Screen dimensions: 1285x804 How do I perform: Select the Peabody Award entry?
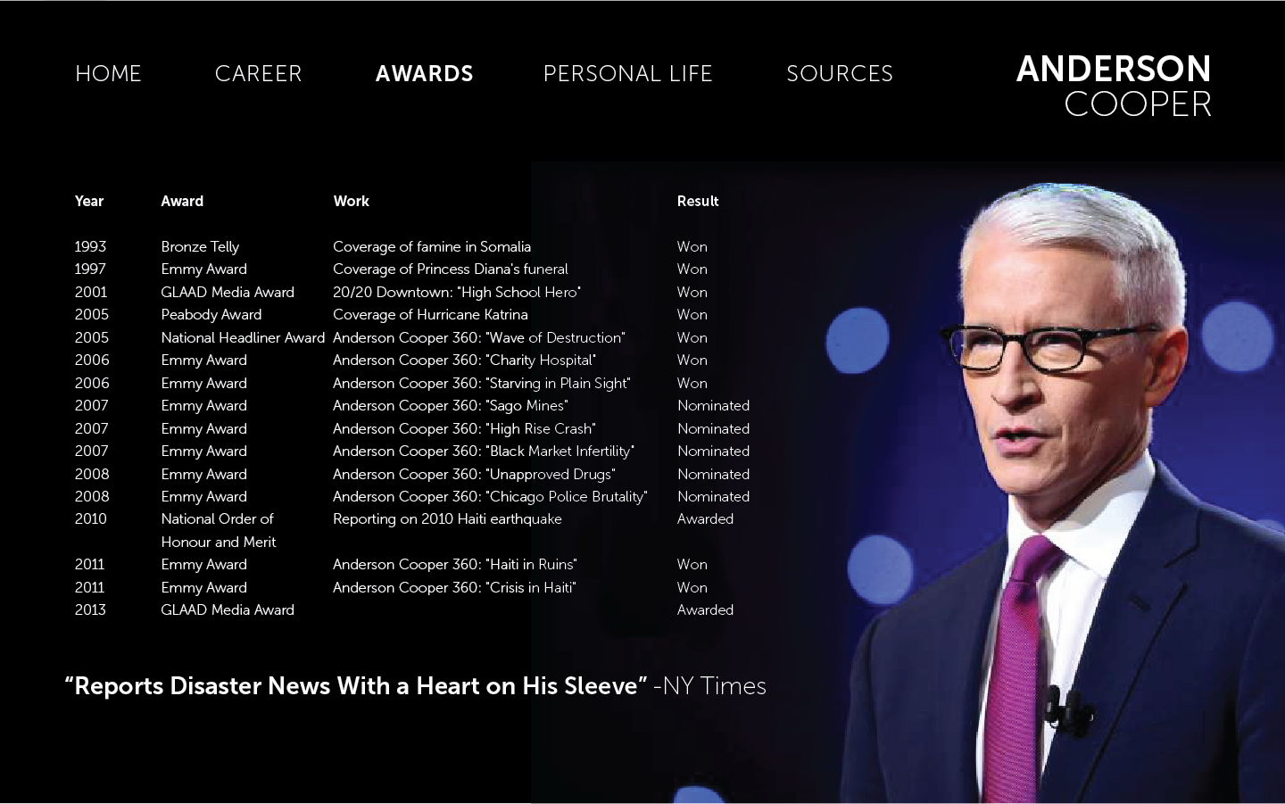[x=211, y=314]
